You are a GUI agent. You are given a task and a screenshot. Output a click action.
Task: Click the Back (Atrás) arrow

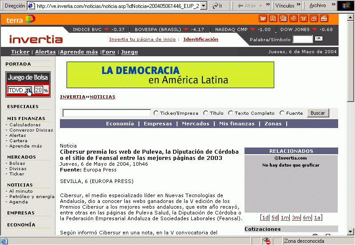[x=247, y=6]
